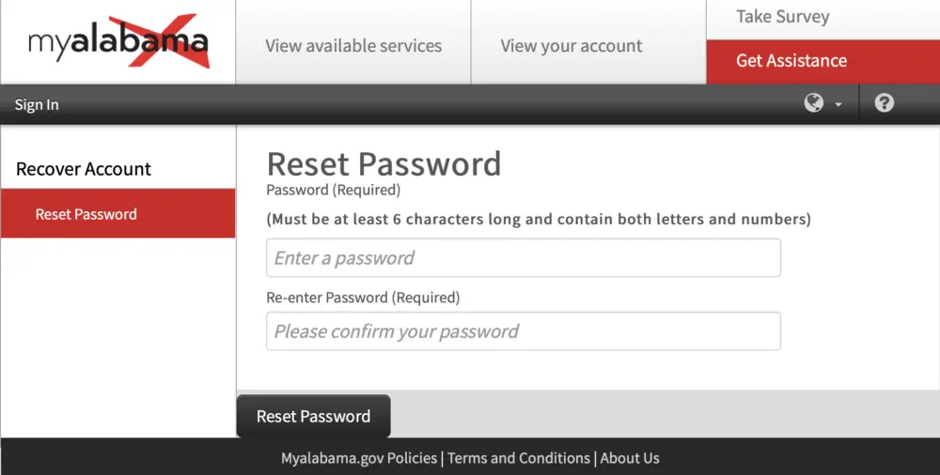Screen dimensions: 940x475
Task: Choose Reset Password in the left sidebar
Action: pyautogui.click(x=86, y=214)
